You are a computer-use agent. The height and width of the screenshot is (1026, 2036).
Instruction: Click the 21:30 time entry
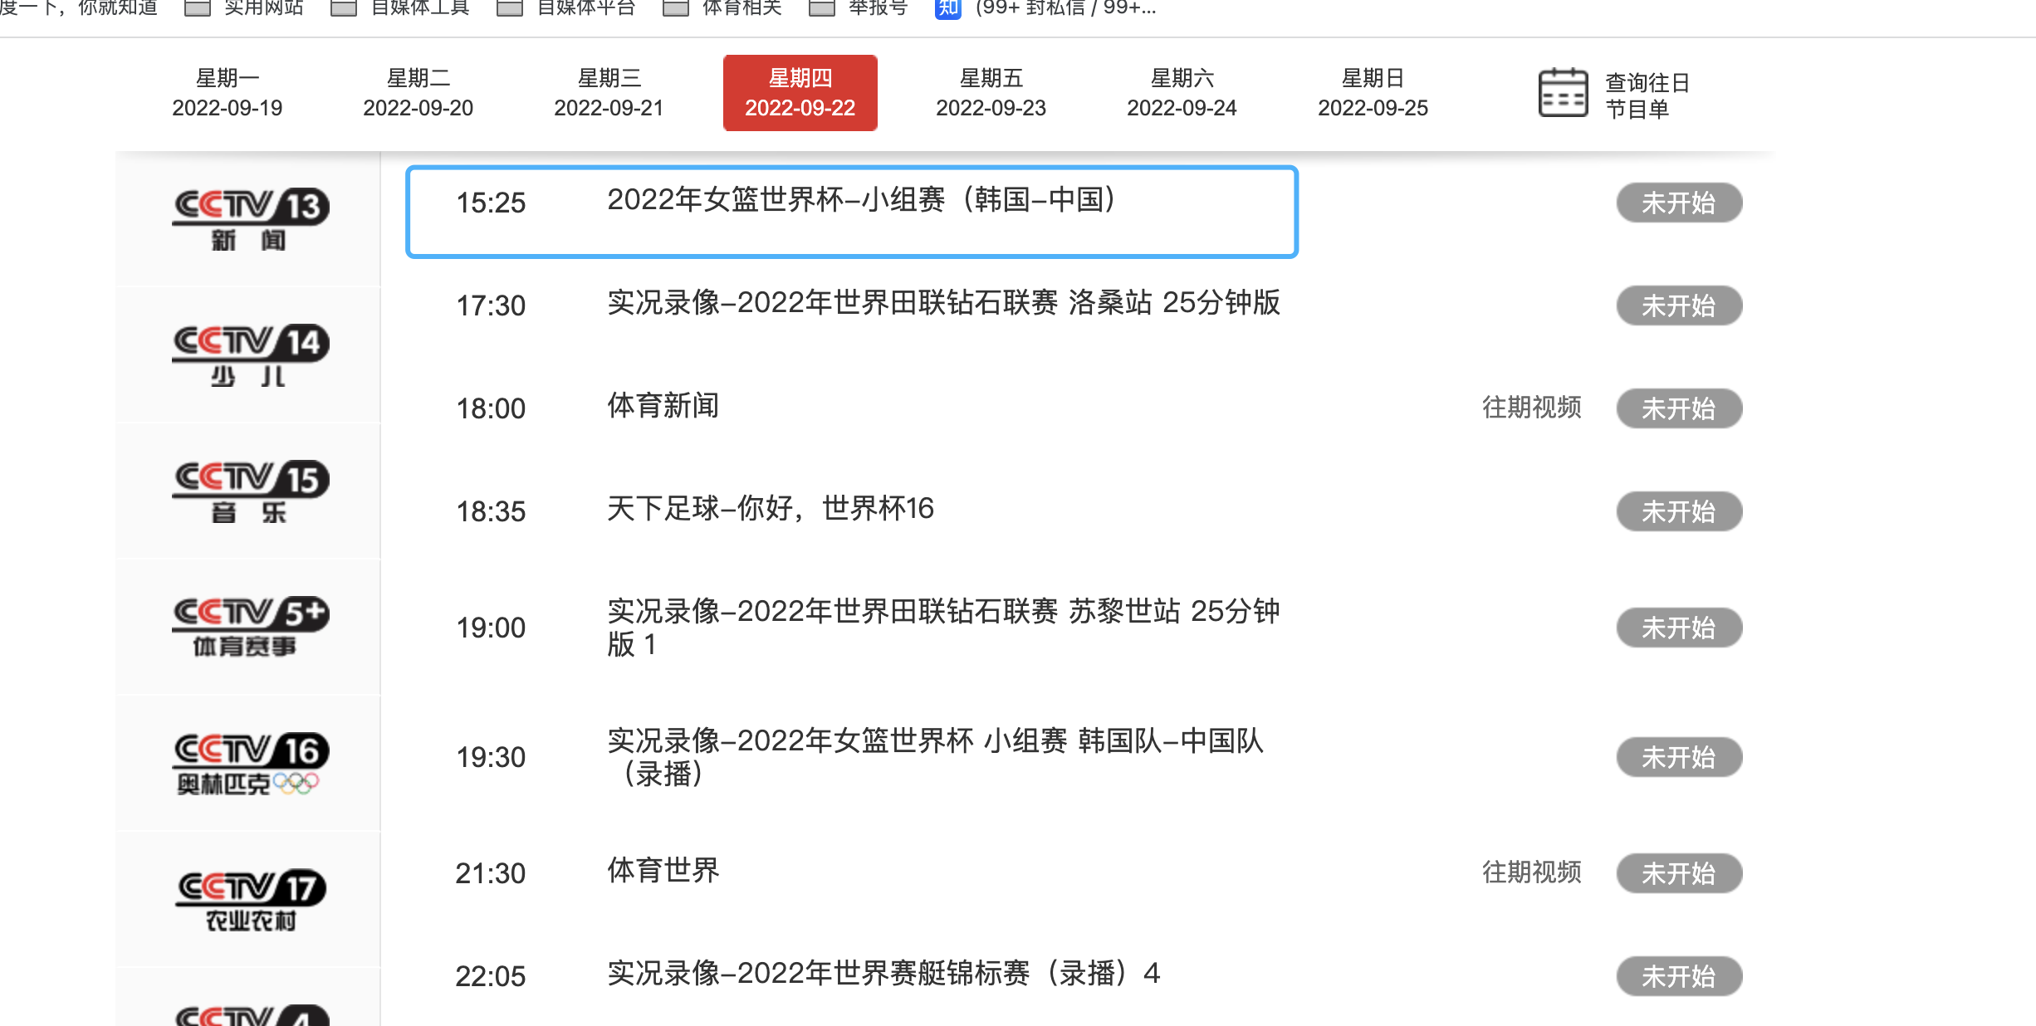(491, 874)
